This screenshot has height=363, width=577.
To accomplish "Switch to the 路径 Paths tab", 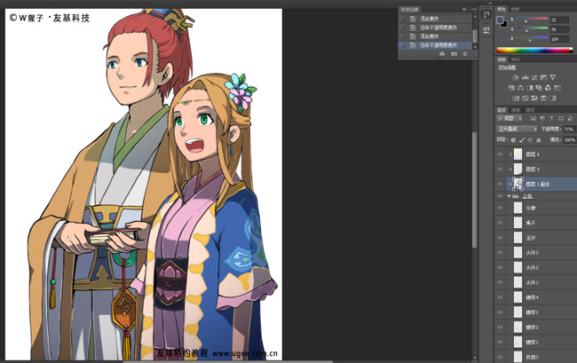I will click(530, 110).
